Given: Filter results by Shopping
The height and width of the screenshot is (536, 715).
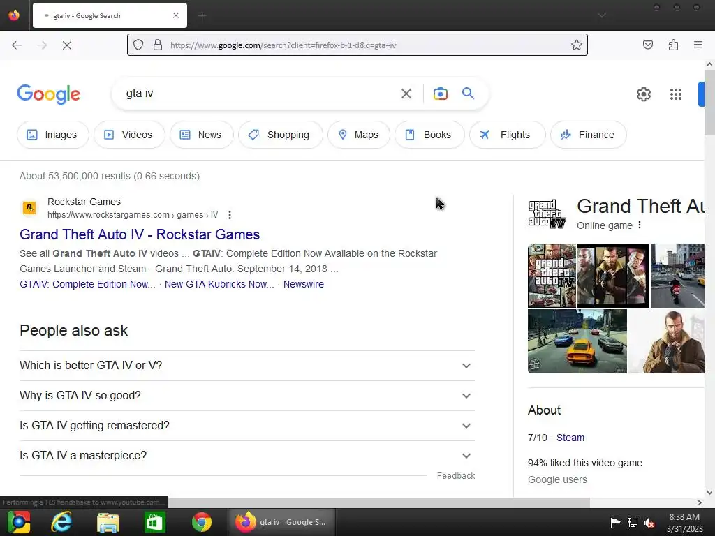Looking at the screenshot, I should [280, 135].
